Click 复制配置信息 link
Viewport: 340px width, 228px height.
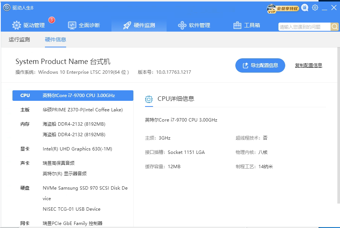pyautogui.click(x=309, y=65)
